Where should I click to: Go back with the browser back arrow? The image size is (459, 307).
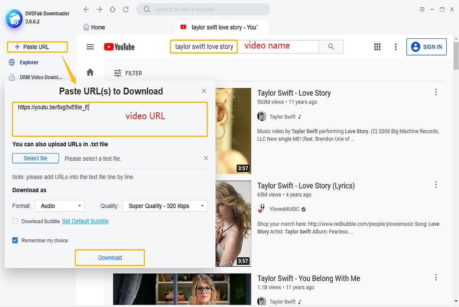click(x=86, y=9)
